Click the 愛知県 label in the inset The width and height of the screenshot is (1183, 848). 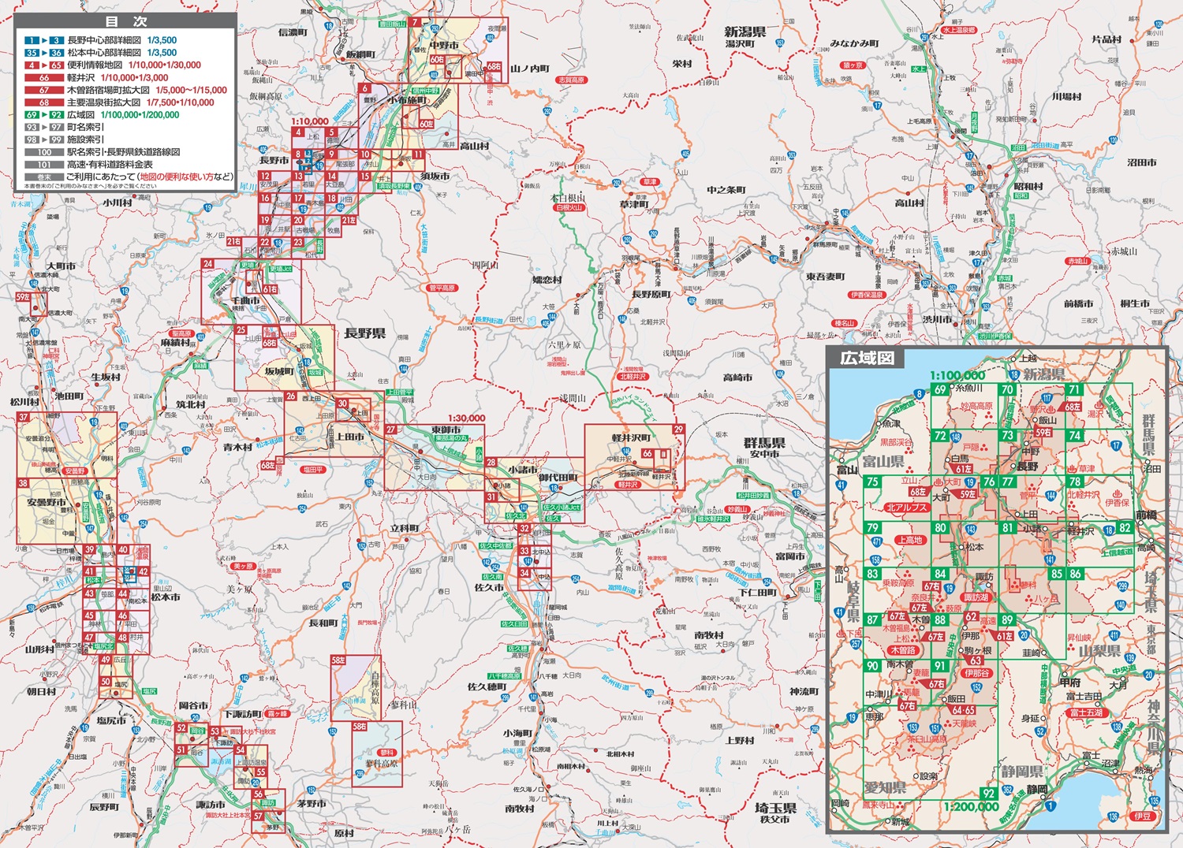(885, 787)
